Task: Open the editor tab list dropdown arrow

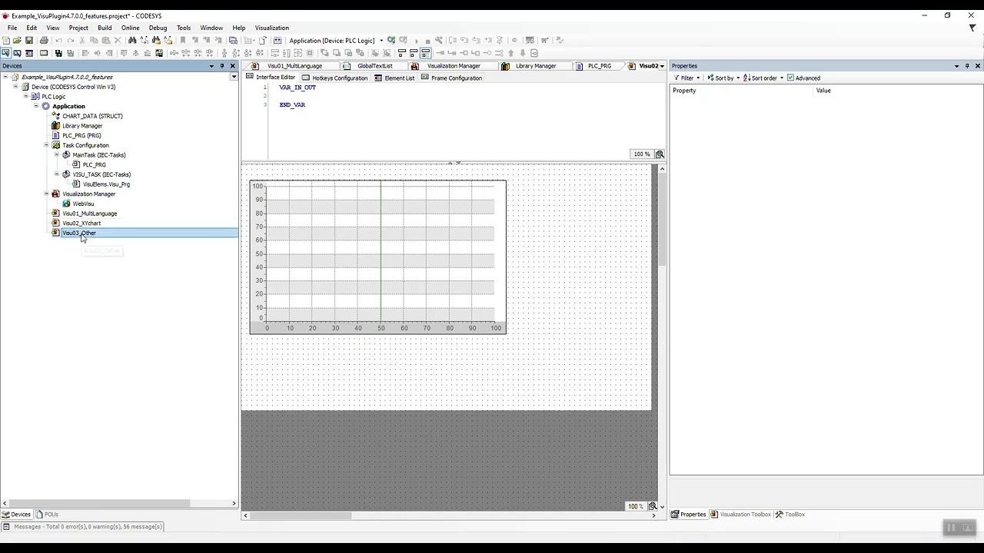Action: tap(663, 66)
